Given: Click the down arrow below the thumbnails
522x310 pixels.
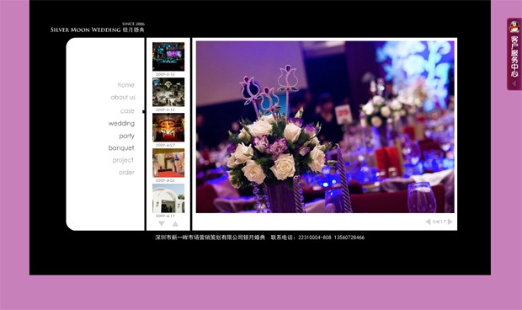Looking at the screenshot, I should (x=162, y=224).
